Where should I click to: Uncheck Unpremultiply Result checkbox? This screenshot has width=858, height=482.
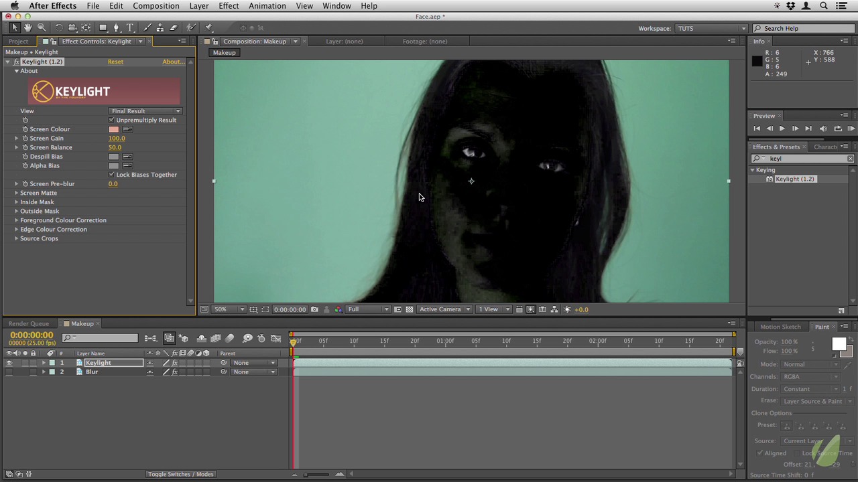pyautogui.click(x=112, y=120)
